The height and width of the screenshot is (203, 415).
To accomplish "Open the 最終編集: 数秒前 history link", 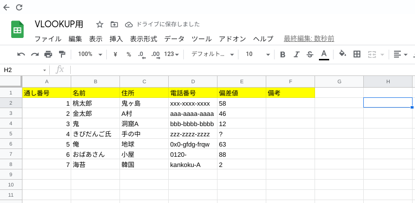I will (309, 39).
